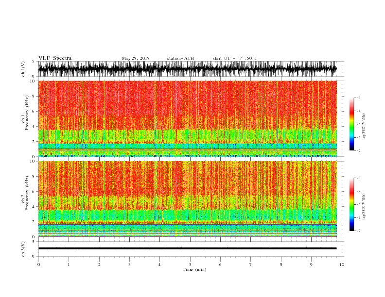Click the "6" kHz tick on the ch.2 frequency axis

tap(34, 191)
